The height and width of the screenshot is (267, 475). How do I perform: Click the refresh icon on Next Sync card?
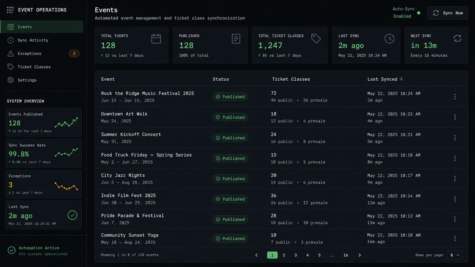click(458, 38)
